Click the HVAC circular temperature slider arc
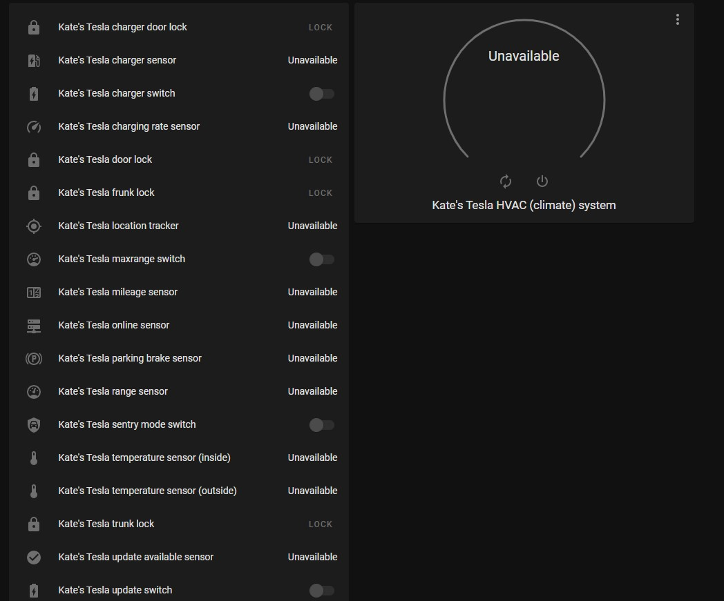Image resolution: width=724 pixels, height=601 pixels. coord(524,88)
